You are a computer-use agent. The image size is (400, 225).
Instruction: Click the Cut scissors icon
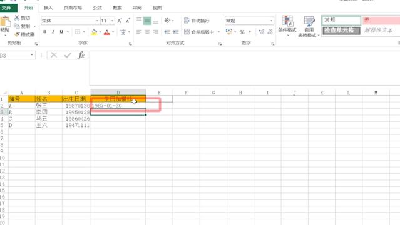tap(17, 17)
